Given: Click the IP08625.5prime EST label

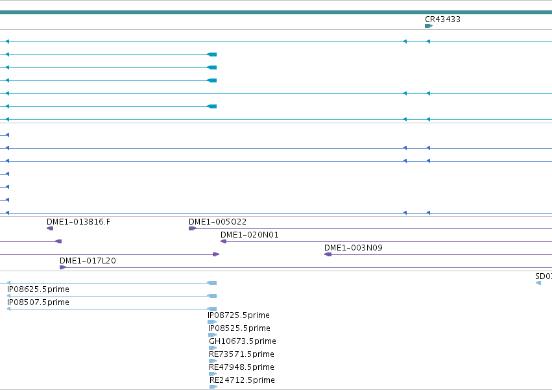Looking at the screenshot, I should click(x=38, y=289).
